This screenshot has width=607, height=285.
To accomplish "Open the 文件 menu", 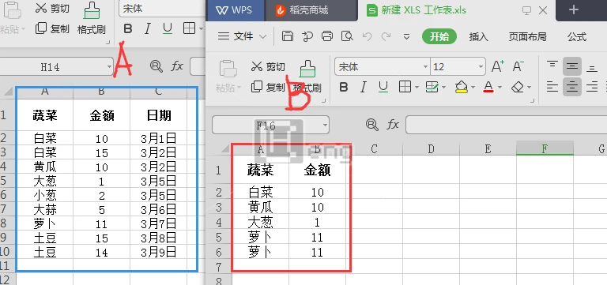I will [243, 36].
